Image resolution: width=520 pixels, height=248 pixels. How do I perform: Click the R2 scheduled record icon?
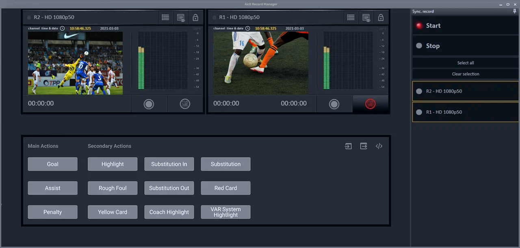point(185,104)
